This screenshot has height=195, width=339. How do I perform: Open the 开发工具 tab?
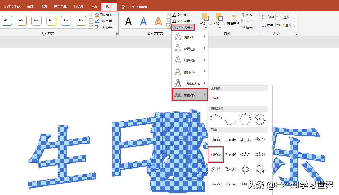(x=60, y=7)
